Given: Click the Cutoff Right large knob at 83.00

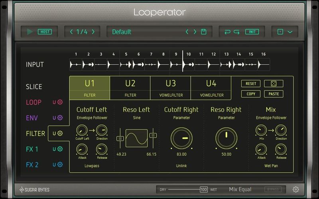Looking at the screenshot, I should pos(181,138).
